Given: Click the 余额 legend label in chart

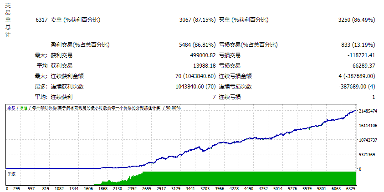Looking at the screenshot, I should [x=11, y=108].
